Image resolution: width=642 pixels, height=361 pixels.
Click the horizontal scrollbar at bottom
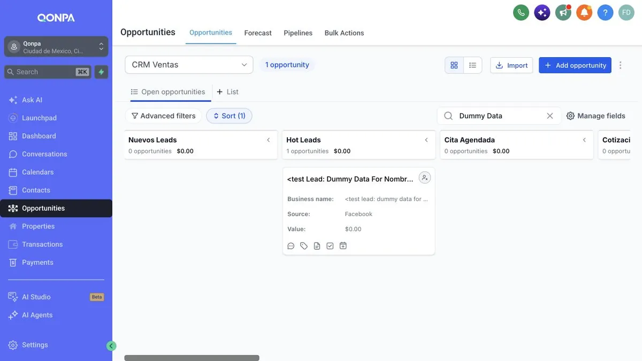point(192,358)
